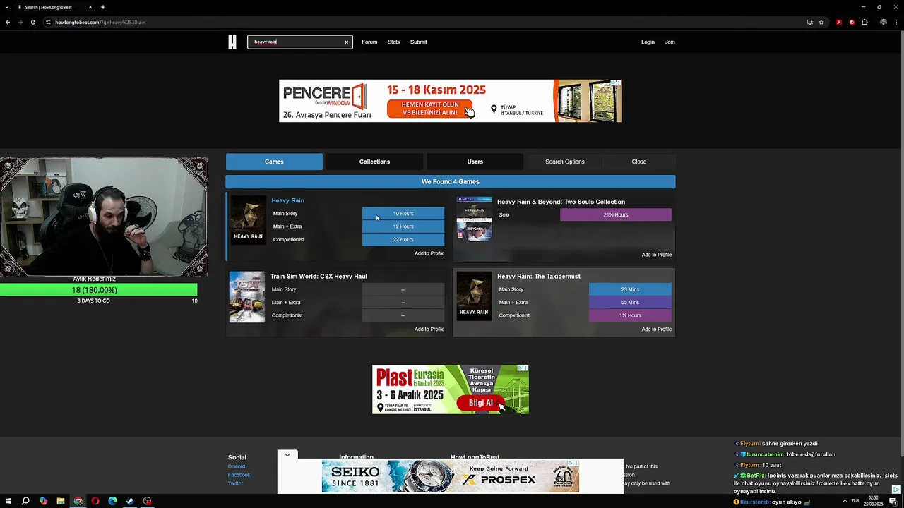Click Heavy Rain's 22 Hours Completionist bar
Screen dimensions: 904x508
pyautogui.click(x=403, y=239)
